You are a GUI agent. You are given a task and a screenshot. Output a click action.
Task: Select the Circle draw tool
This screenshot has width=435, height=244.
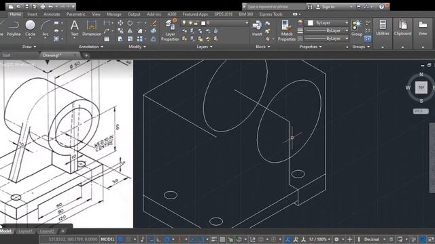click(x=30, y=28)
